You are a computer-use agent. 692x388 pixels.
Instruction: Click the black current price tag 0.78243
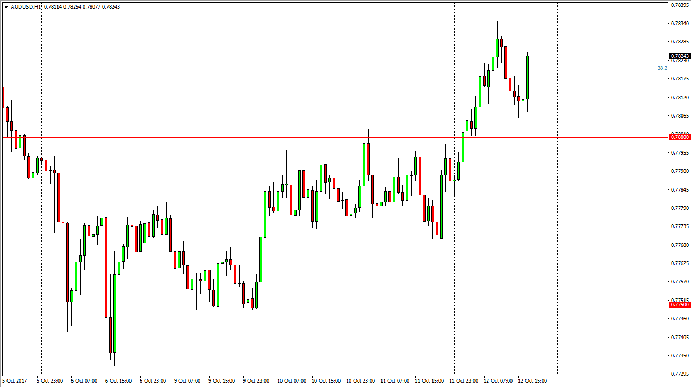(680, 56)
